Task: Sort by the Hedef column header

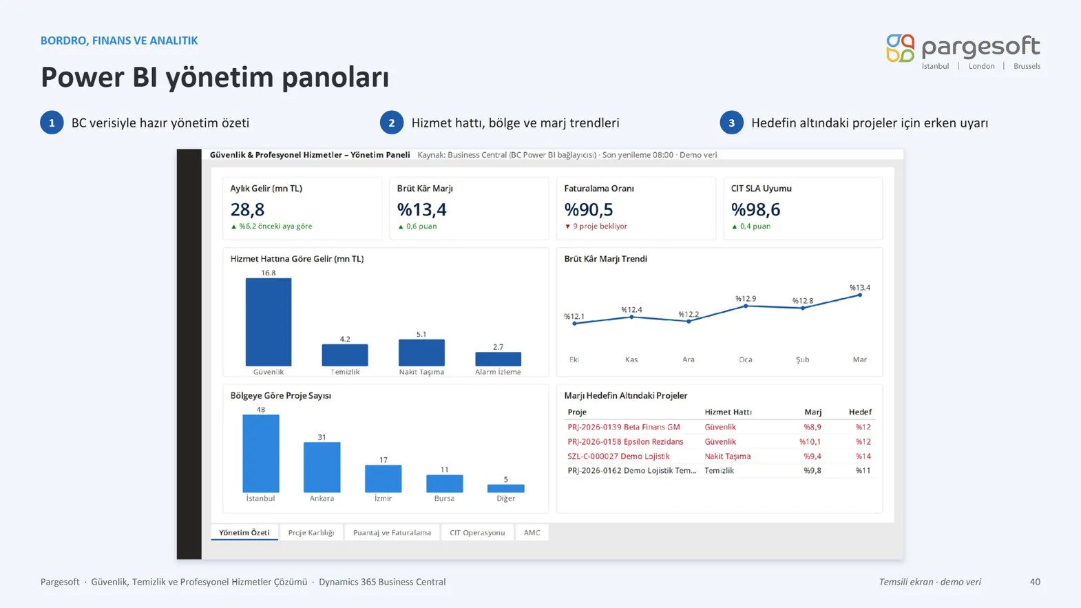Action: pos(860,412)
